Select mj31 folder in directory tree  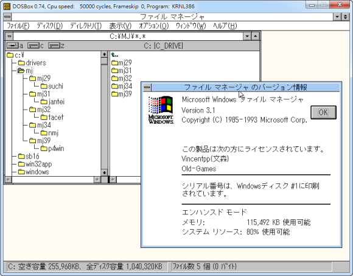pyautogui.click(x=40, y=94)
